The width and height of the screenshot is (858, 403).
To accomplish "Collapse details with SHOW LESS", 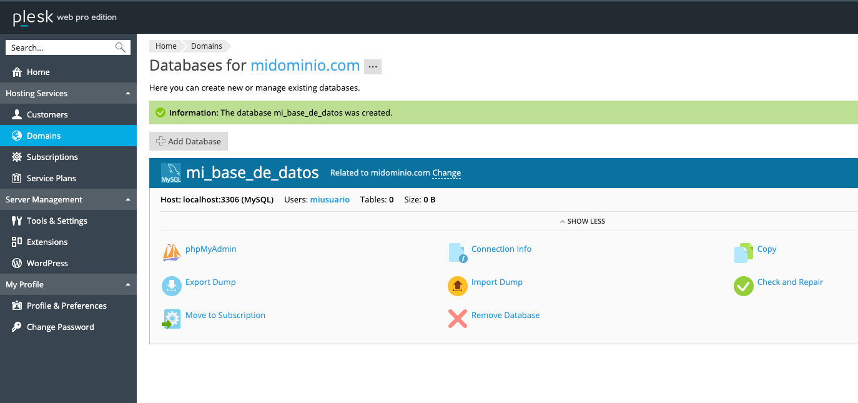I will coord(582,221).
